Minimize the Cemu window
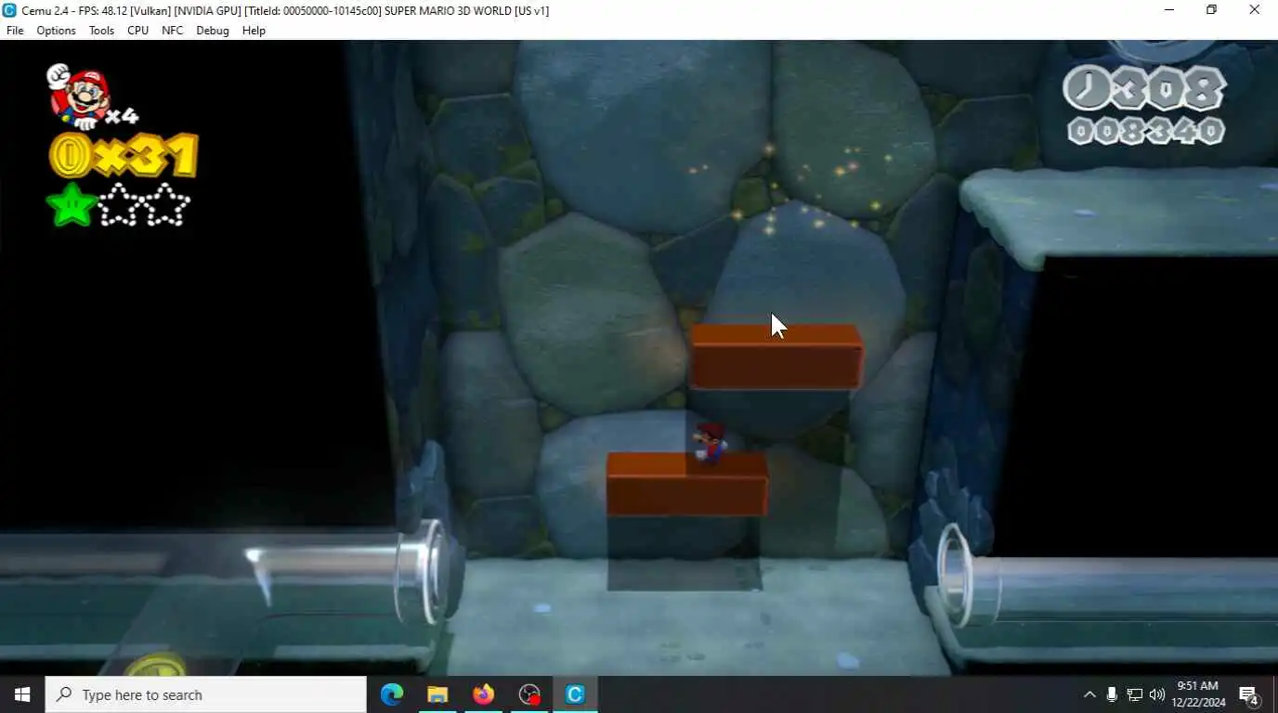 point(1169,10)
